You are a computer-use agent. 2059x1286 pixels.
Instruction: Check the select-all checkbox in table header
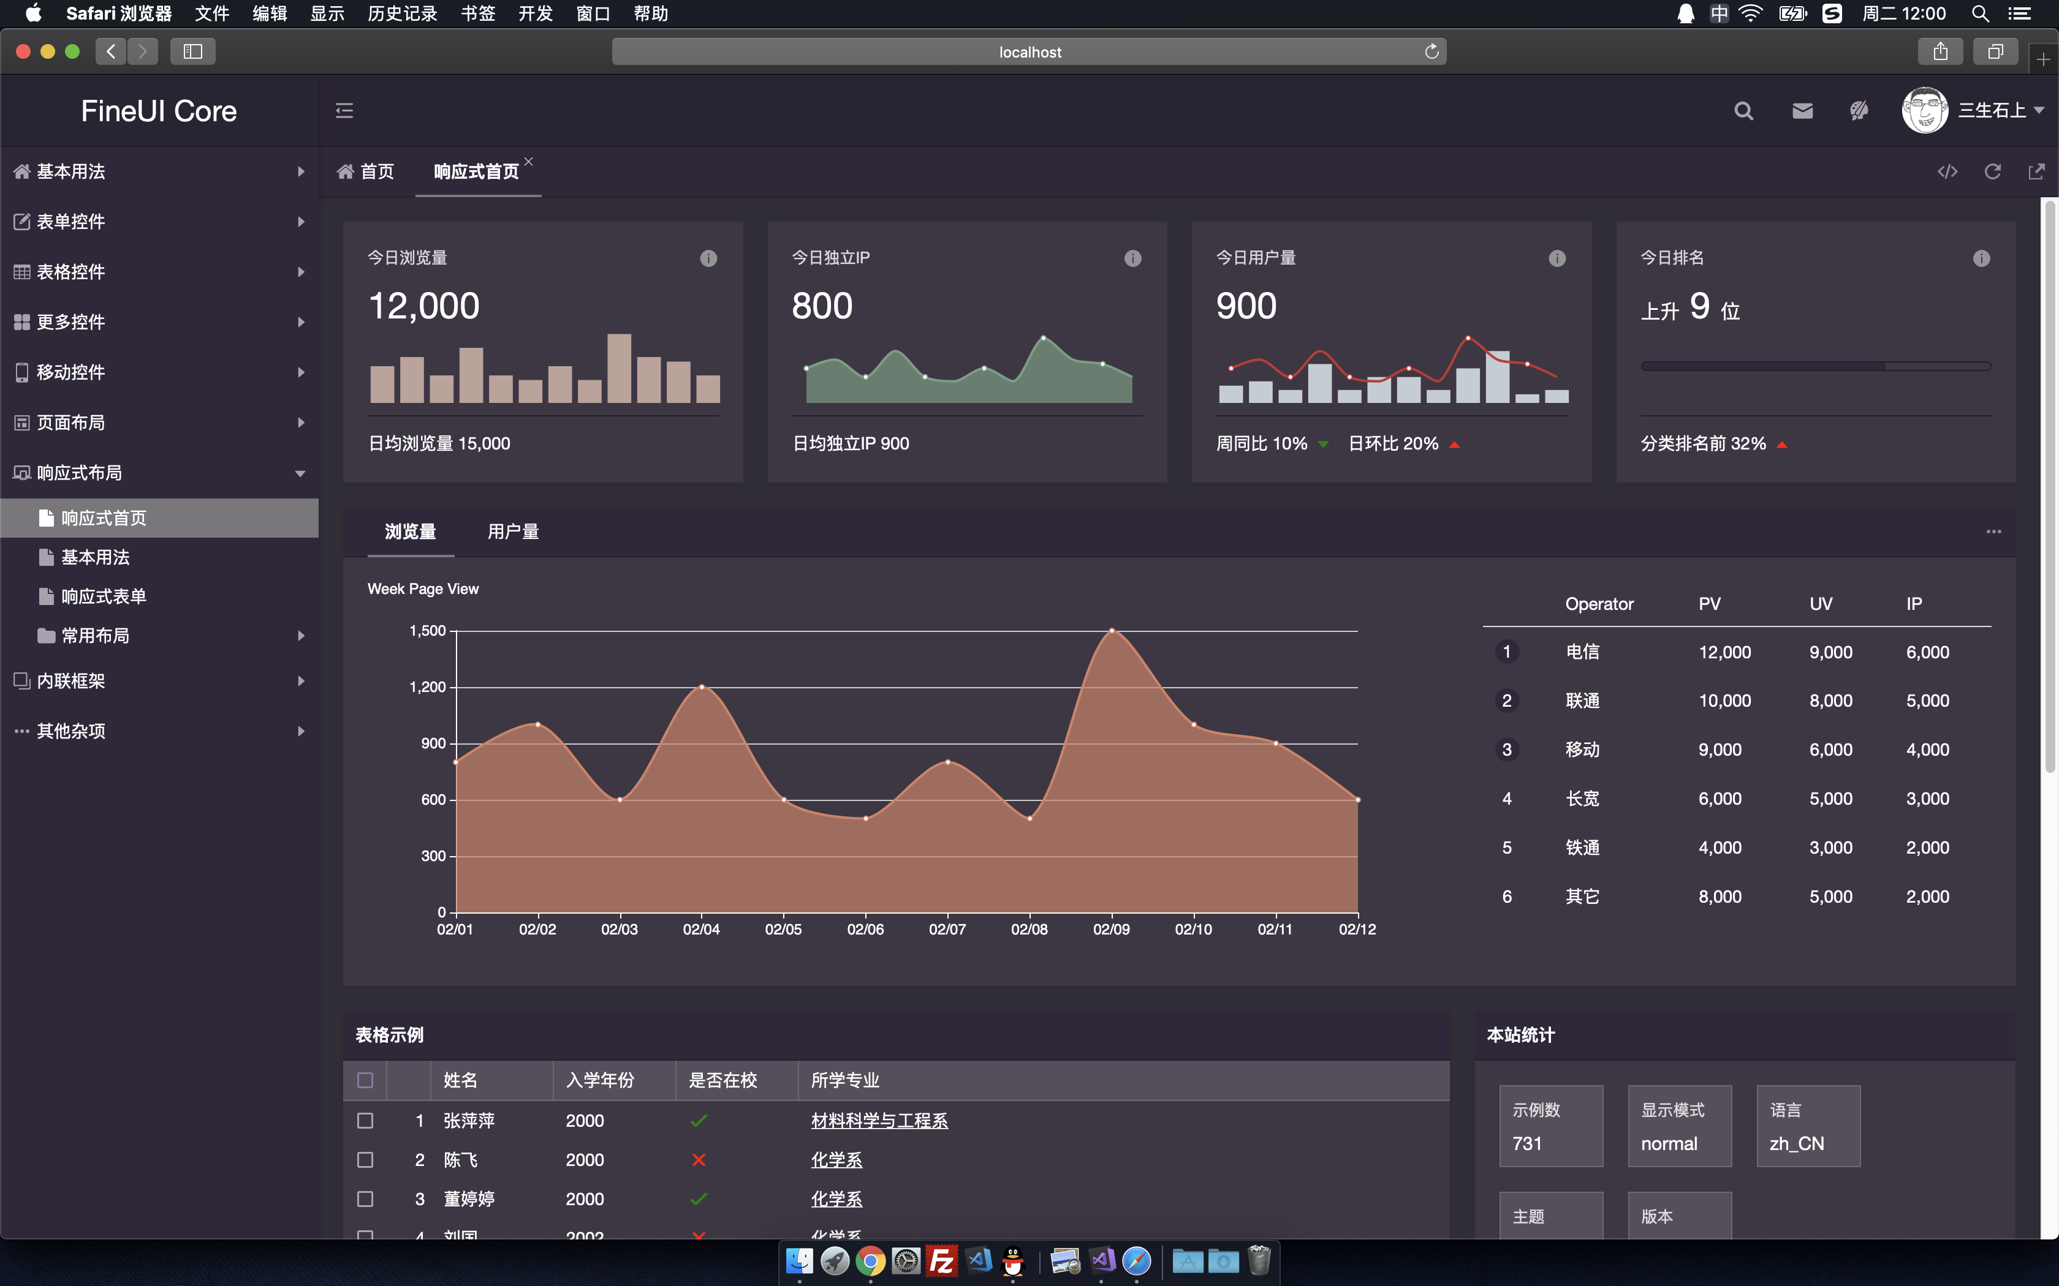click(x=365, y=1080)
